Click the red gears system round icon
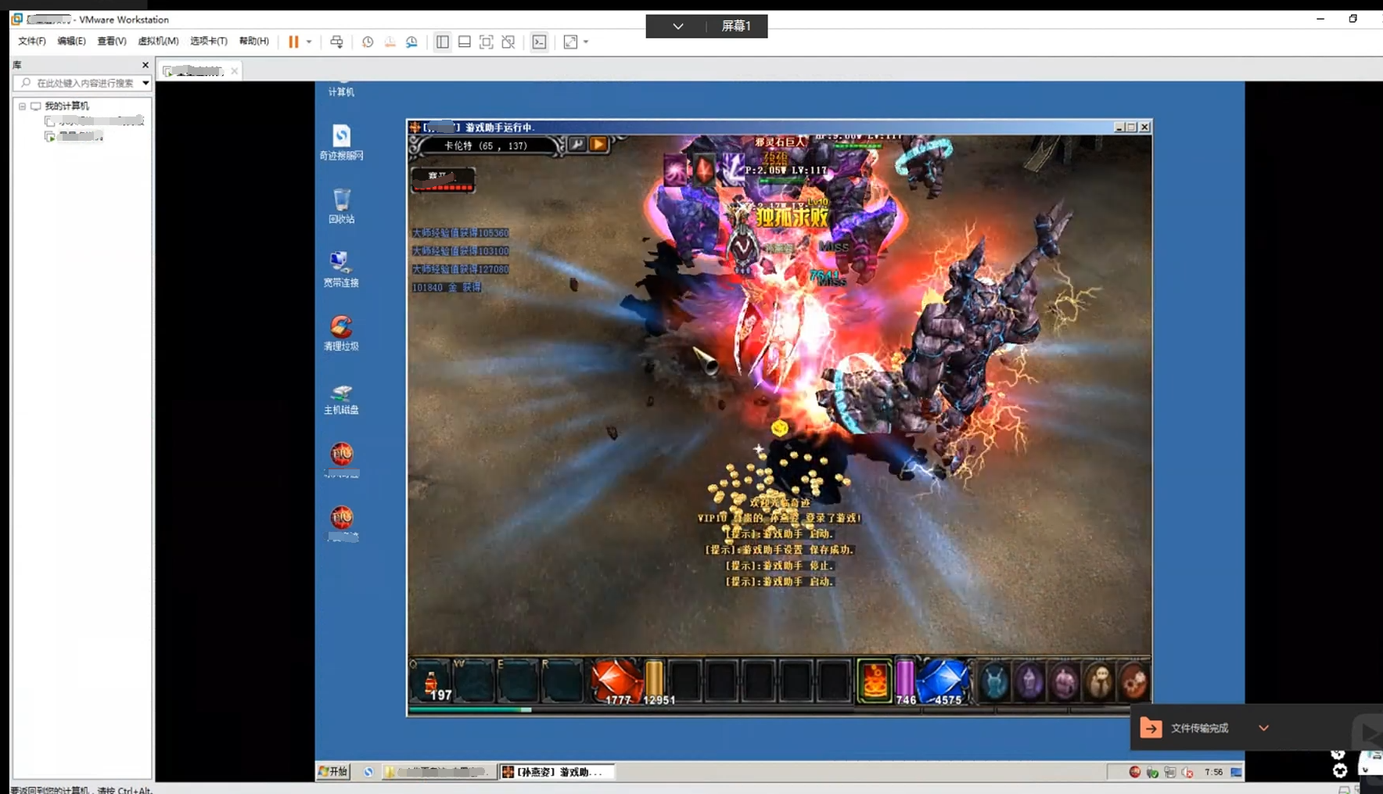 1133,682
